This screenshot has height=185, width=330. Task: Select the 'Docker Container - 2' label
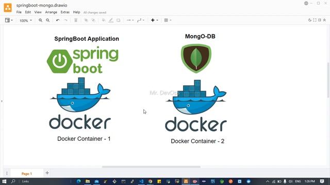point(197,141)
